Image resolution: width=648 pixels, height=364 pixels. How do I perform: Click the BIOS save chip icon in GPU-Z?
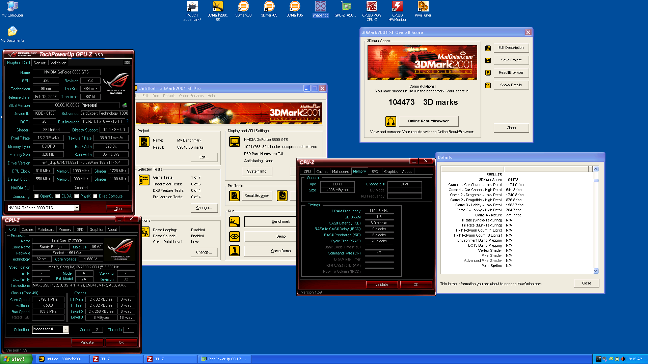pyautogui.click(x=125, y=105)
